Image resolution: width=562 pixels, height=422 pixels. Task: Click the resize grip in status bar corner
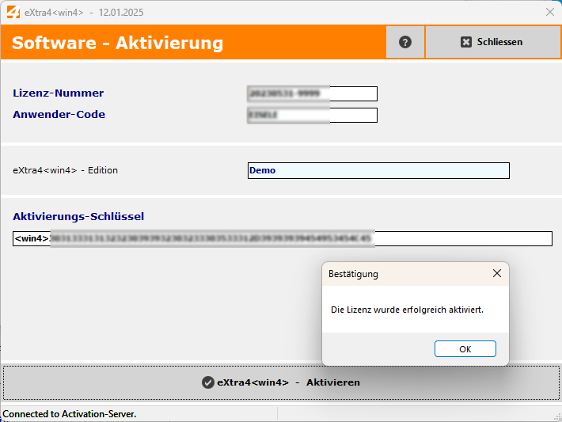[557, 416]
